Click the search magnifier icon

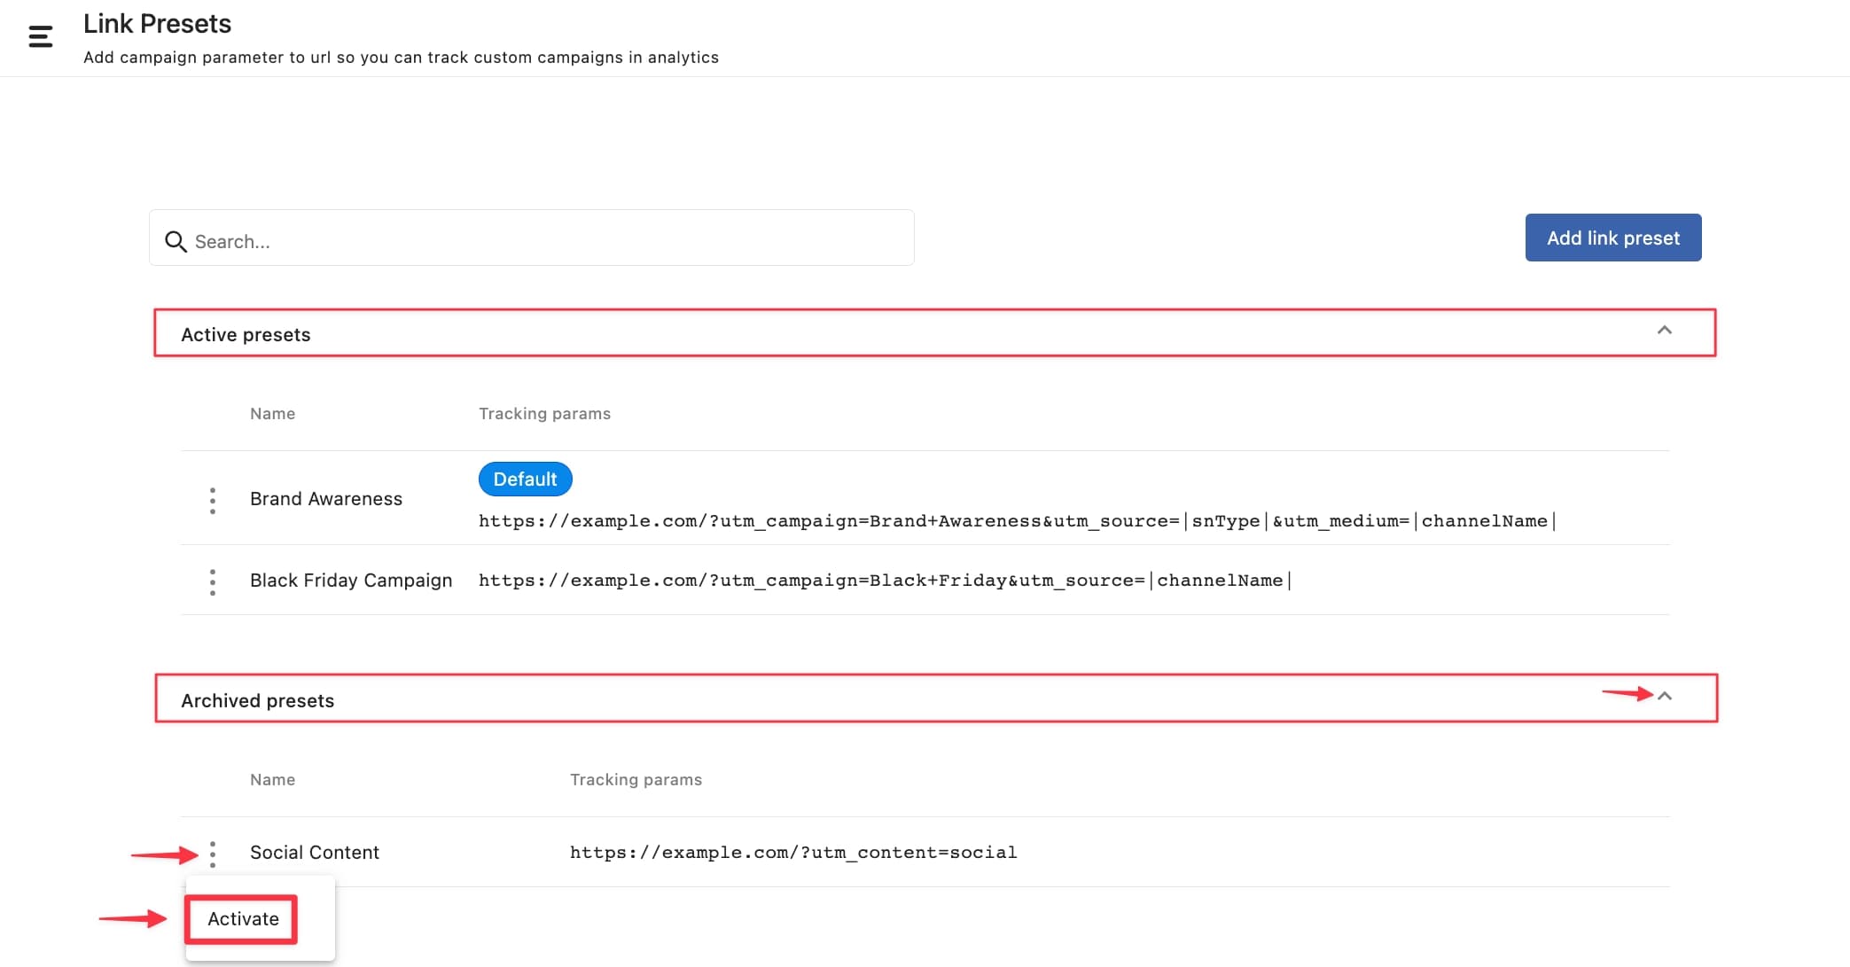point(176,241)
